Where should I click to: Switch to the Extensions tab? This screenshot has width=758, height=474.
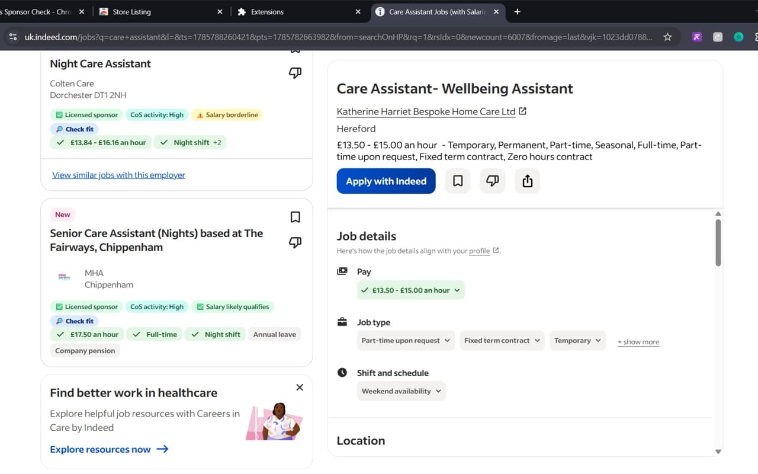[x=300, y=12]
